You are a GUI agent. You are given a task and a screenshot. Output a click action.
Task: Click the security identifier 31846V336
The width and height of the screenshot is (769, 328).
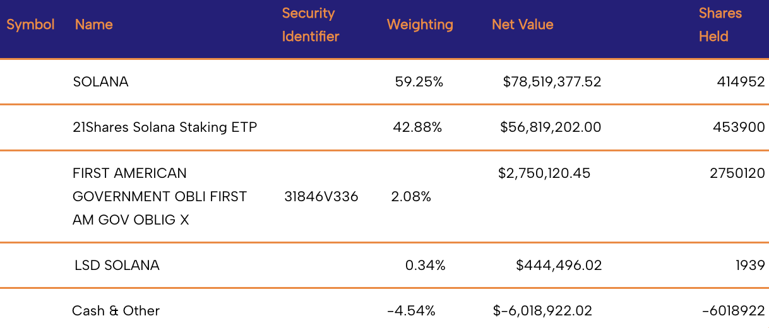[321, 197]
